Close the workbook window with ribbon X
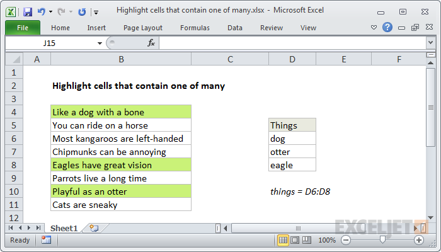Viewport: 441px width, 252px height. coord(429,27)
